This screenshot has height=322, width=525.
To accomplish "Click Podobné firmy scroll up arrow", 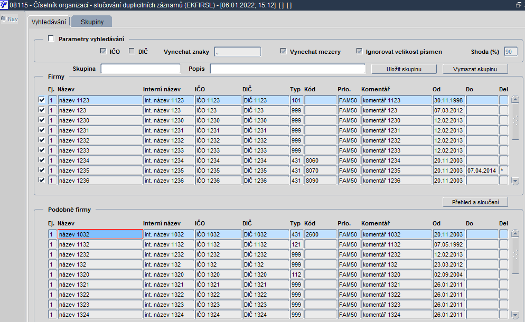I will point(515,234).
